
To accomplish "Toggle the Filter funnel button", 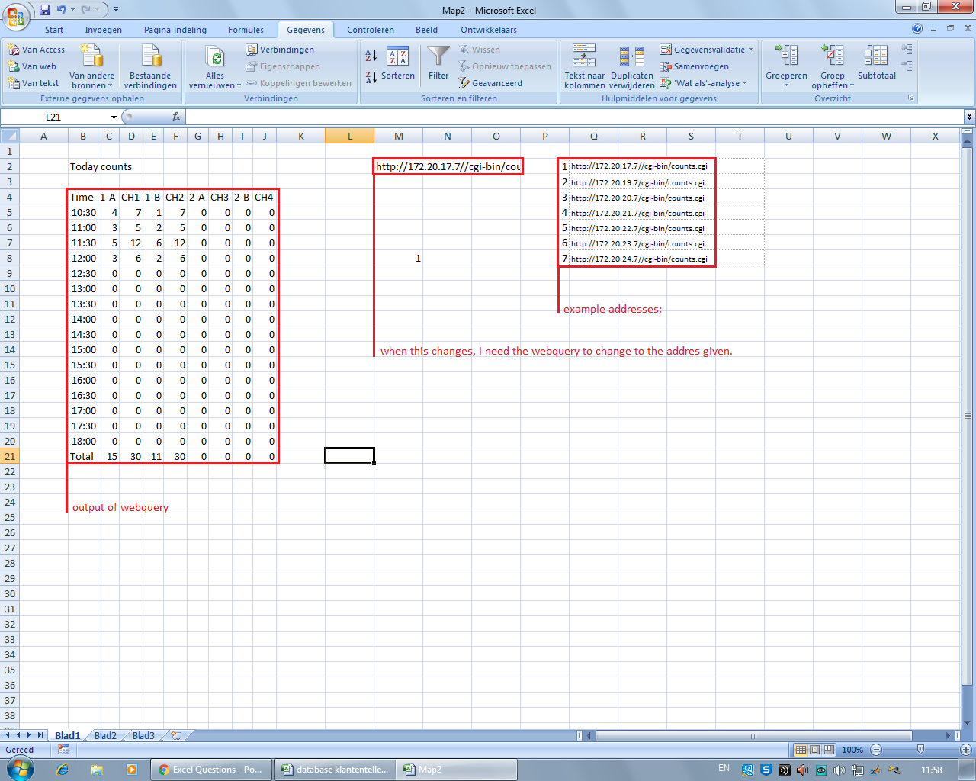I will [x=438, y=63].
